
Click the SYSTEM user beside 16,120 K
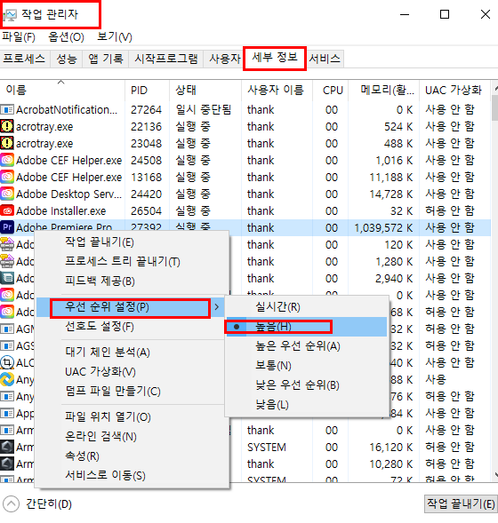[x=267, y=447]
